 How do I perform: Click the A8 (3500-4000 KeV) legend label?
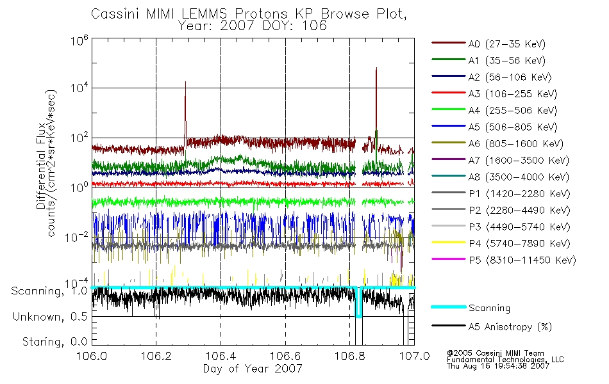[x=519, y=177]
